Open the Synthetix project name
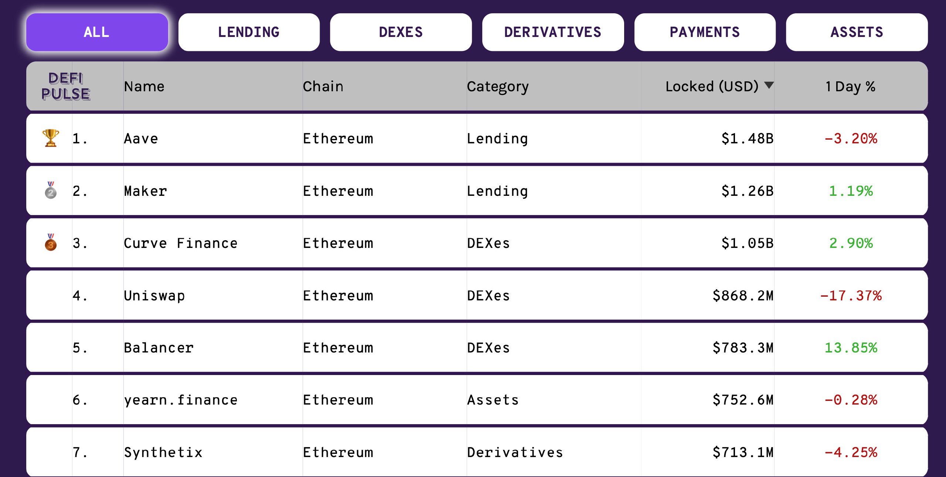Viewport: 946px width, 477px height. [163, 452]
